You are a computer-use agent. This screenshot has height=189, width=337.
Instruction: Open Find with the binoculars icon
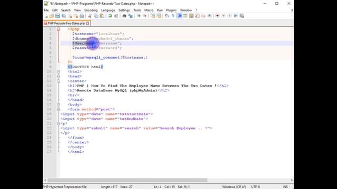point(124,16)
